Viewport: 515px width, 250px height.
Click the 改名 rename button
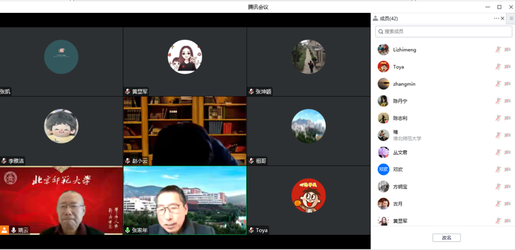tap(446, 238)
